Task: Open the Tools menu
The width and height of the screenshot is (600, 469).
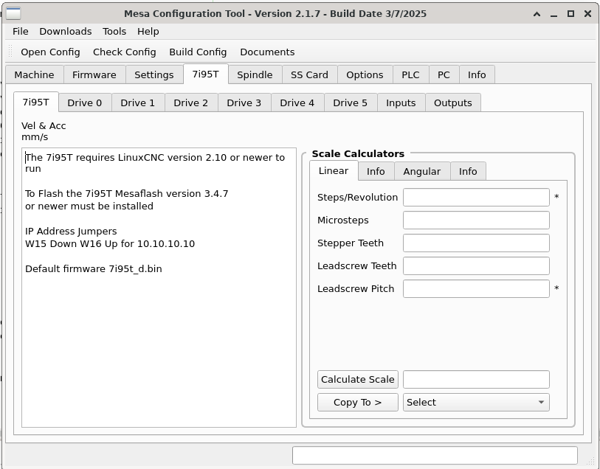Action: pos(114,32)
